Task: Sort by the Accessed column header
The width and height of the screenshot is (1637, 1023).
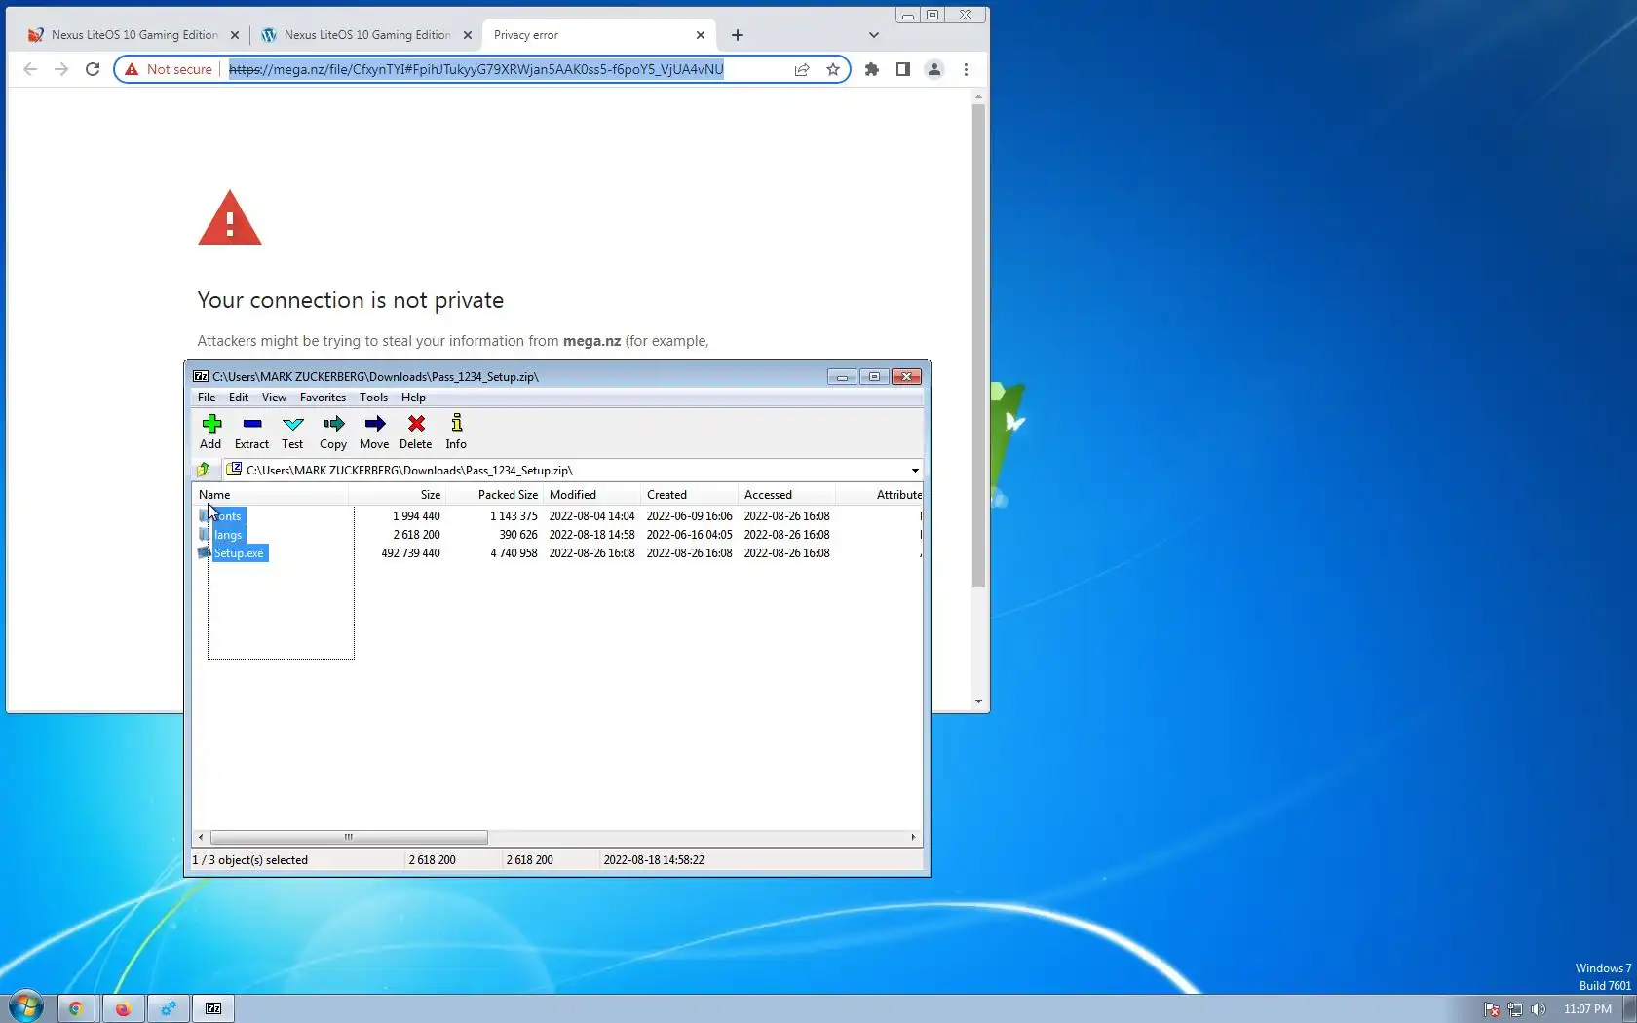Action: [786, 495]
